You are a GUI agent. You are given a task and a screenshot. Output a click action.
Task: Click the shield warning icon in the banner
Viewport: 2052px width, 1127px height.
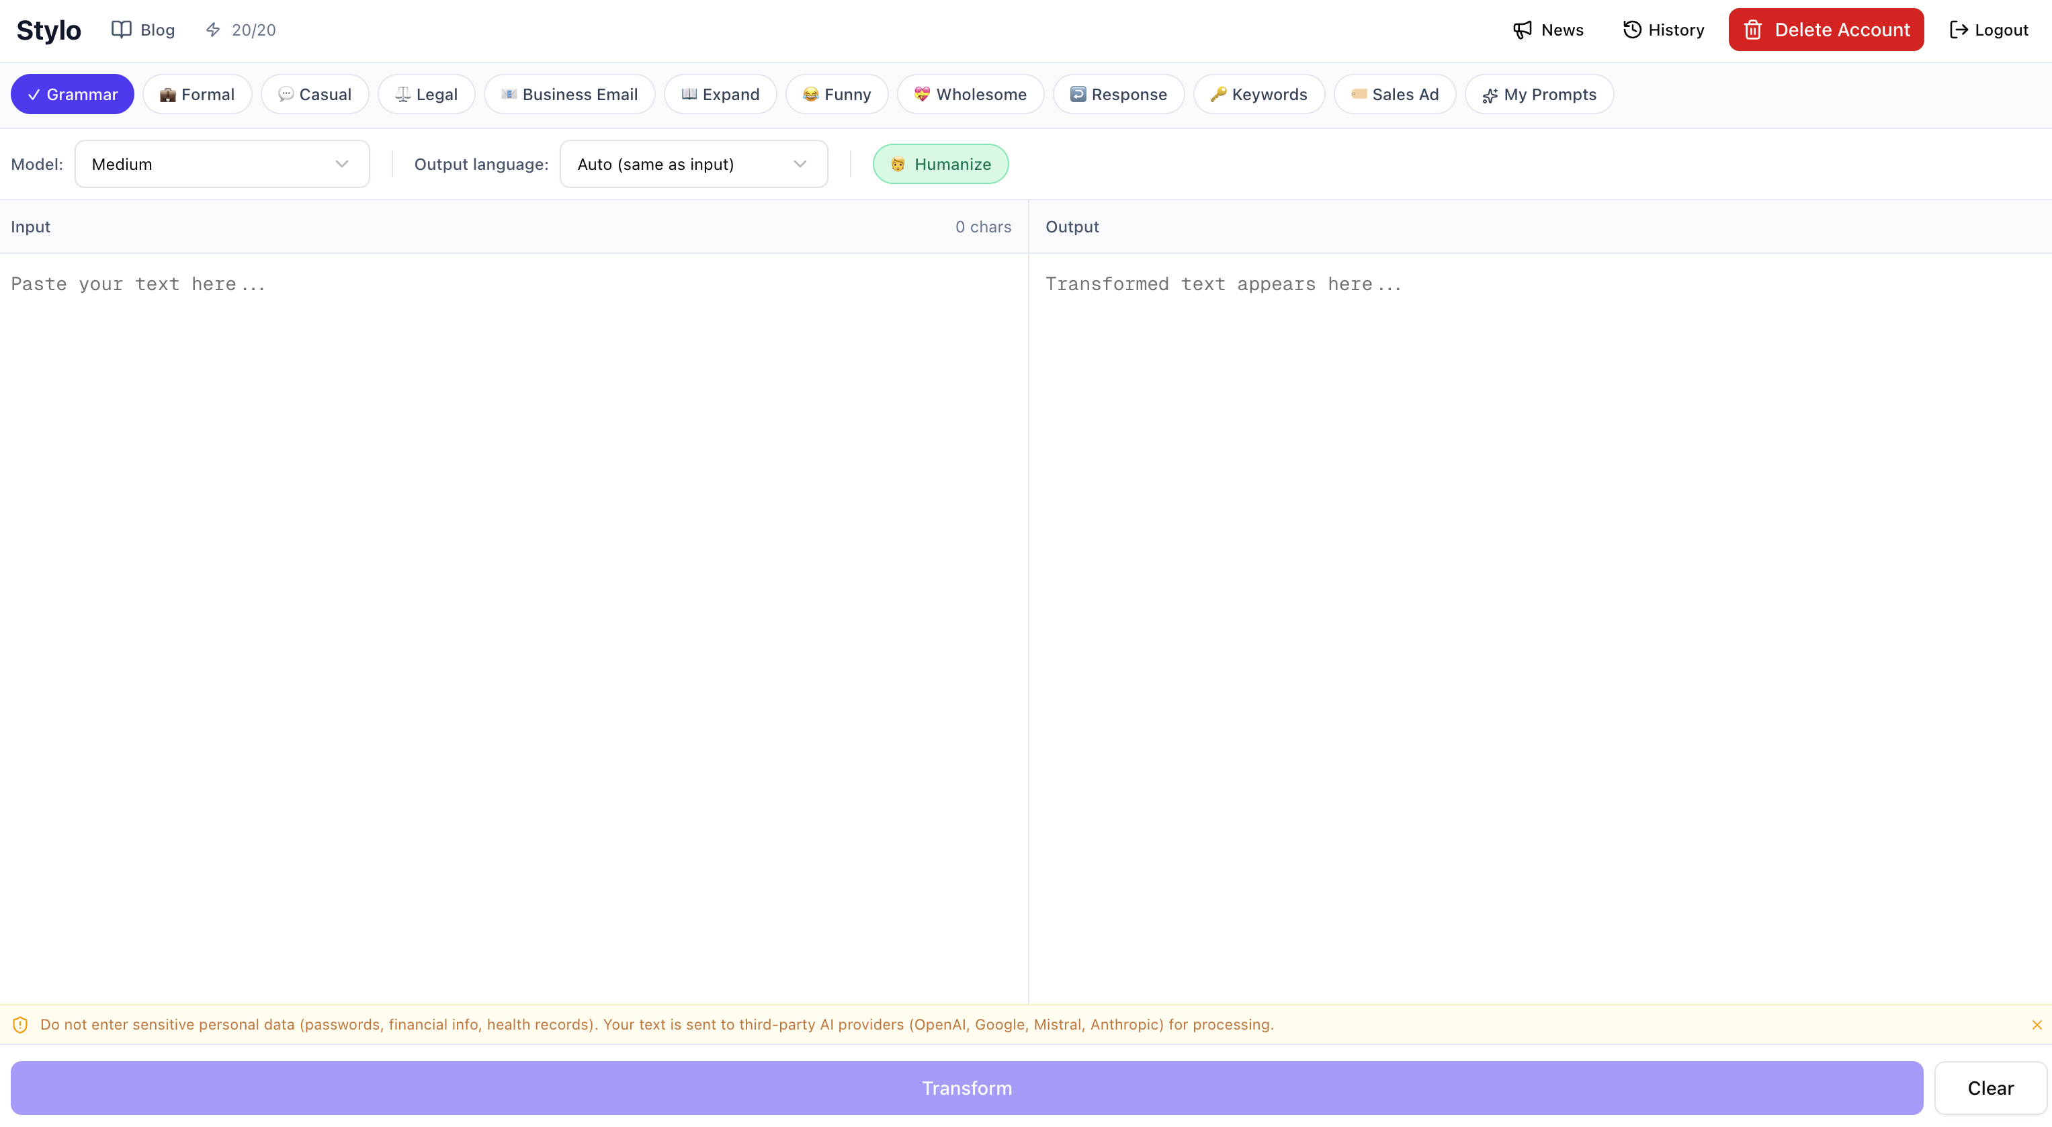[21, 1025]
